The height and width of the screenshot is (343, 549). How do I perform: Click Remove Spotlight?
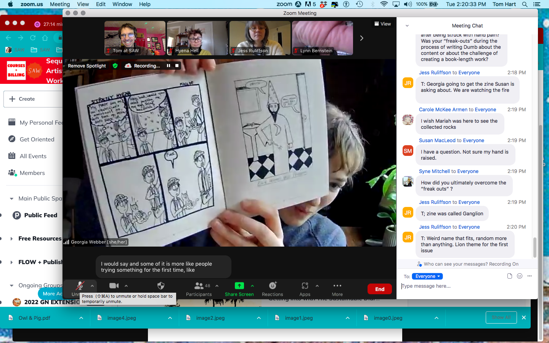tap(87, 66)
